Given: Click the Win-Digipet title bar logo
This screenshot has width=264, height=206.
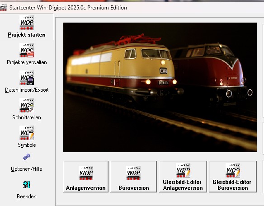Looking at the screenshot, I should pyautogui.click(x=3, y=7).
